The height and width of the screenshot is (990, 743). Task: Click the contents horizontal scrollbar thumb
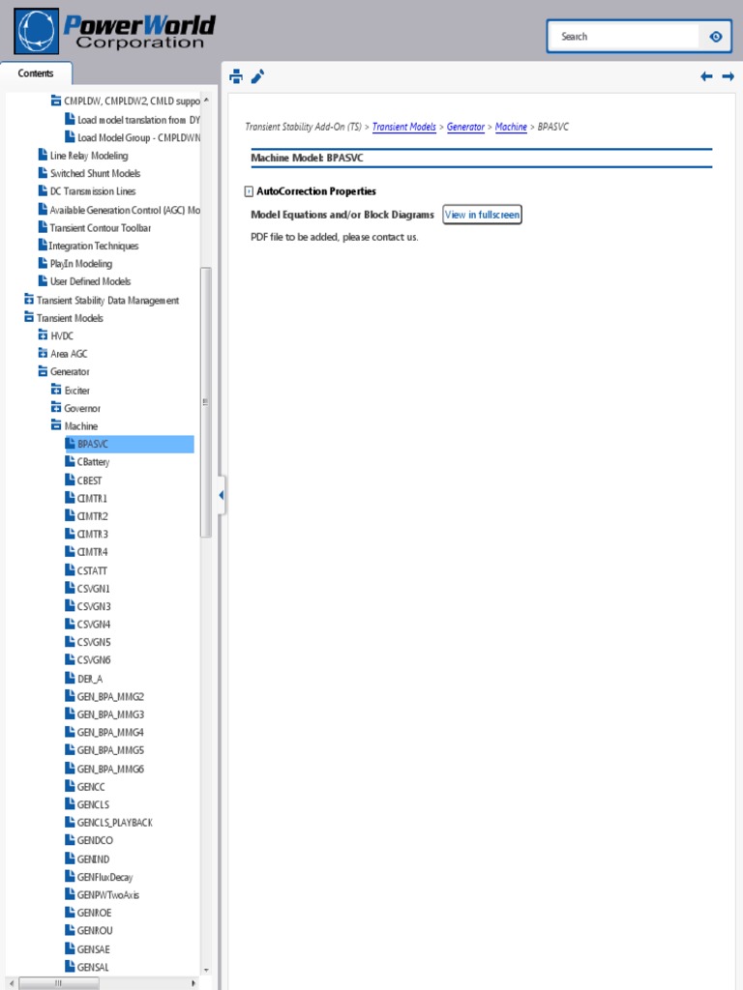(x=59, y=983)
